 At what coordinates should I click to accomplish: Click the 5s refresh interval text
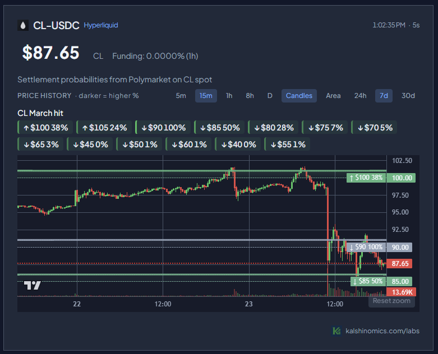(x=416, y=25)
